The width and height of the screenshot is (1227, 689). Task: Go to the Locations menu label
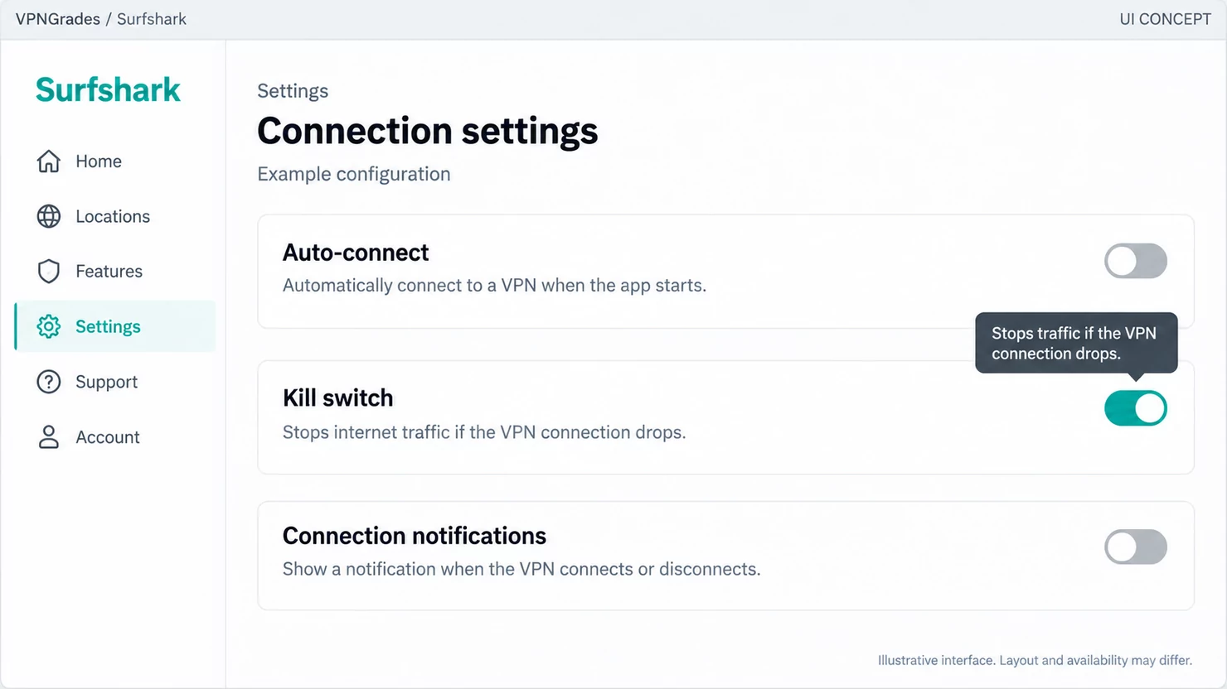point(113,216)
